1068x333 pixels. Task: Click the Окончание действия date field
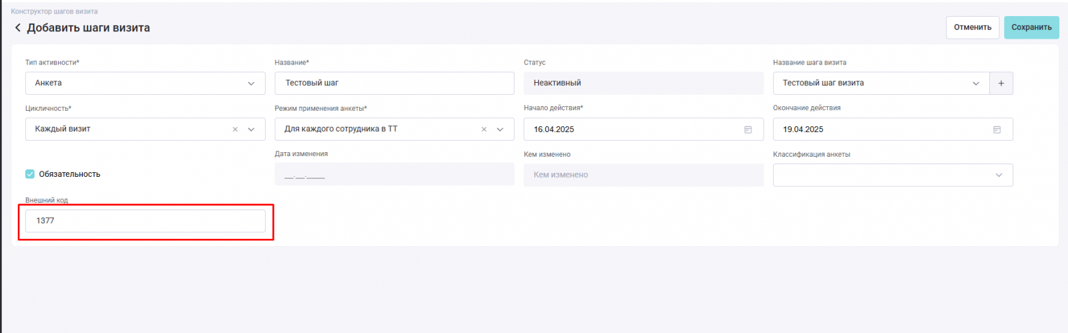coord(892,129)
